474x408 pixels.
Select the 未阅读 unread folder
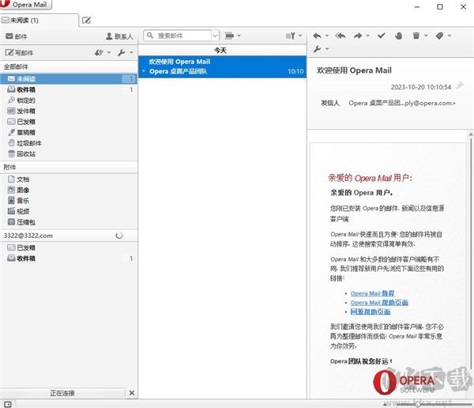[x=69, y=79]
